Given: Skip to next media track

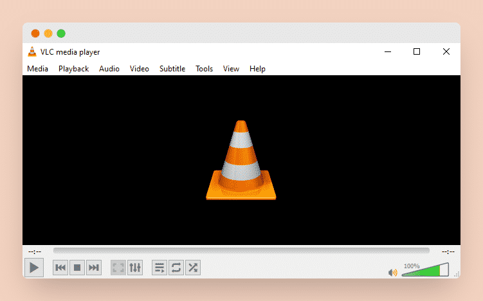Looking at the screenshot, I should pyautogui.click(x=94, y=268).
